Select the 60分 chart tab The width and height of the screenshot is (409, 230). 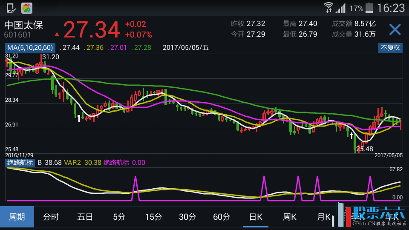tap(222, 217)
